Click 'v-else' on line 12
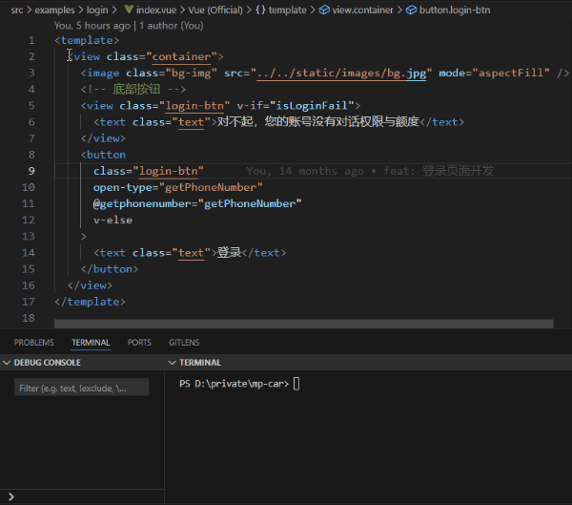The height and width of the screenshot is (505, 572). 112,220
